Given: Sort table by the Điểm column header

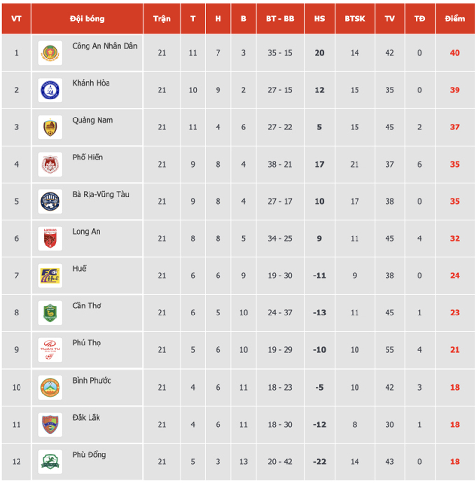Looking at the screenshot, I should click(x=455, y=19).
